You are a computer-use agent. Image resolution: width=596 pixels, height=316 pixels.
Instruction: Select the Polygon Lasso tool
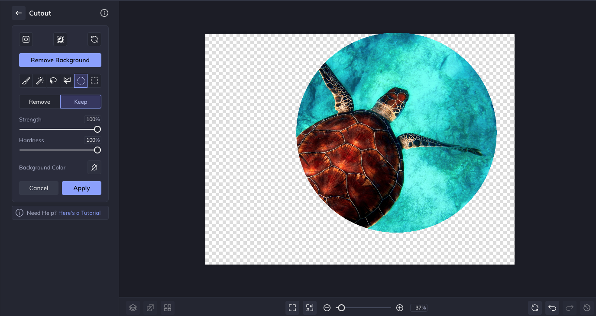(x=67, y=81)
